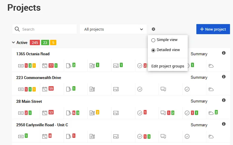Screen dimensions: 233x145
Task: Click info icon for 1365 Octania Road
Action: pyautogui.click(x=224, y=53)
